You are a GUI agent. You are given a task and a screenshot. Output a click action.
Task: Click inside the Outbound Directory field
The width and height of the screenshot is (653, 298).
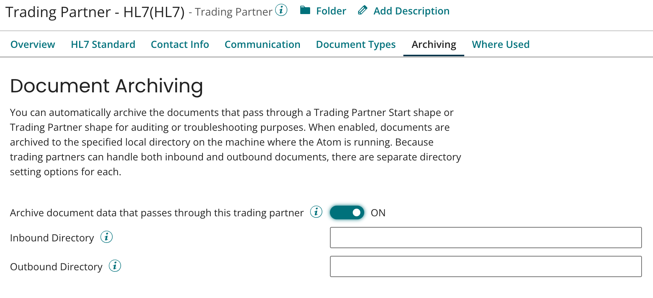coord(486,266)
